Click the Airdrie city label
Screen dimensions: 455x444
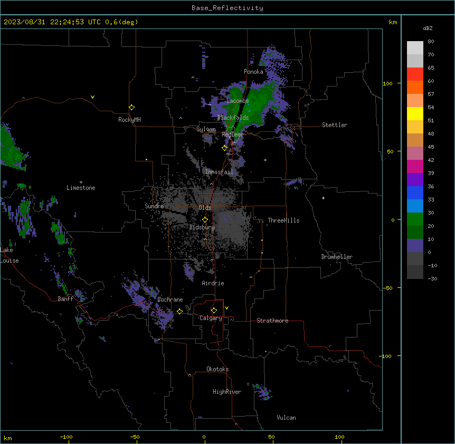213,283
